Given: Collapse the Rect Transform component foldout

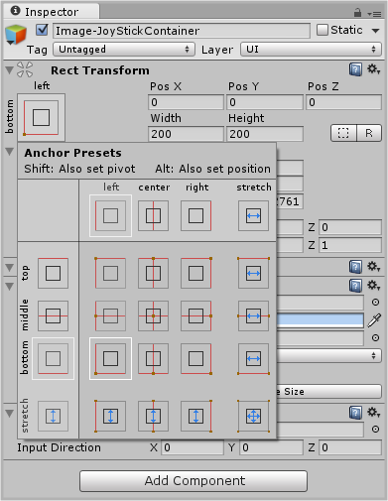Looking at the screenshot, I should [x=9, y=70].
